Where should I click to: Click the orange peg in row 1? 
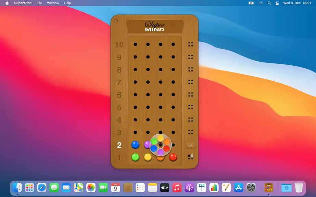click(160, 159)
